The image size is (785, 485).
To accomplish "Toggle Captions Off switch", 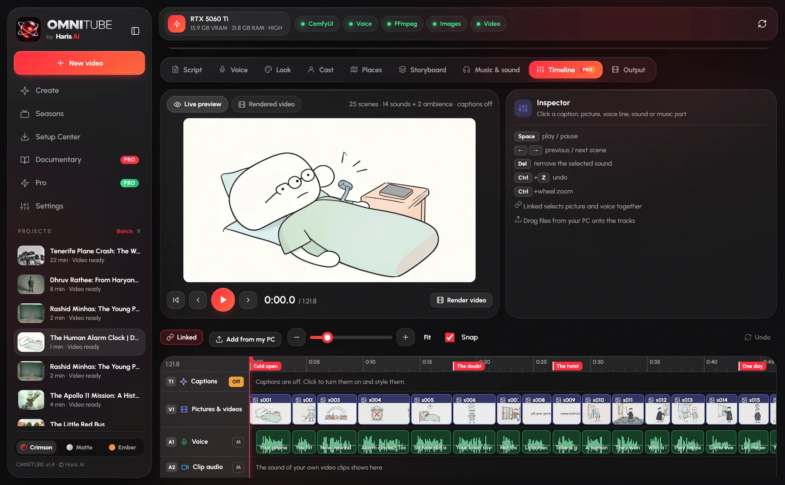I will (236, 381).
